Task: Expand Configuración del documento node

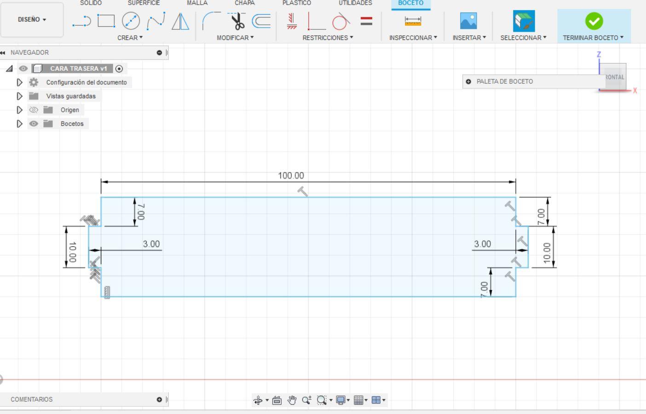Action: [x=19, y=82]
